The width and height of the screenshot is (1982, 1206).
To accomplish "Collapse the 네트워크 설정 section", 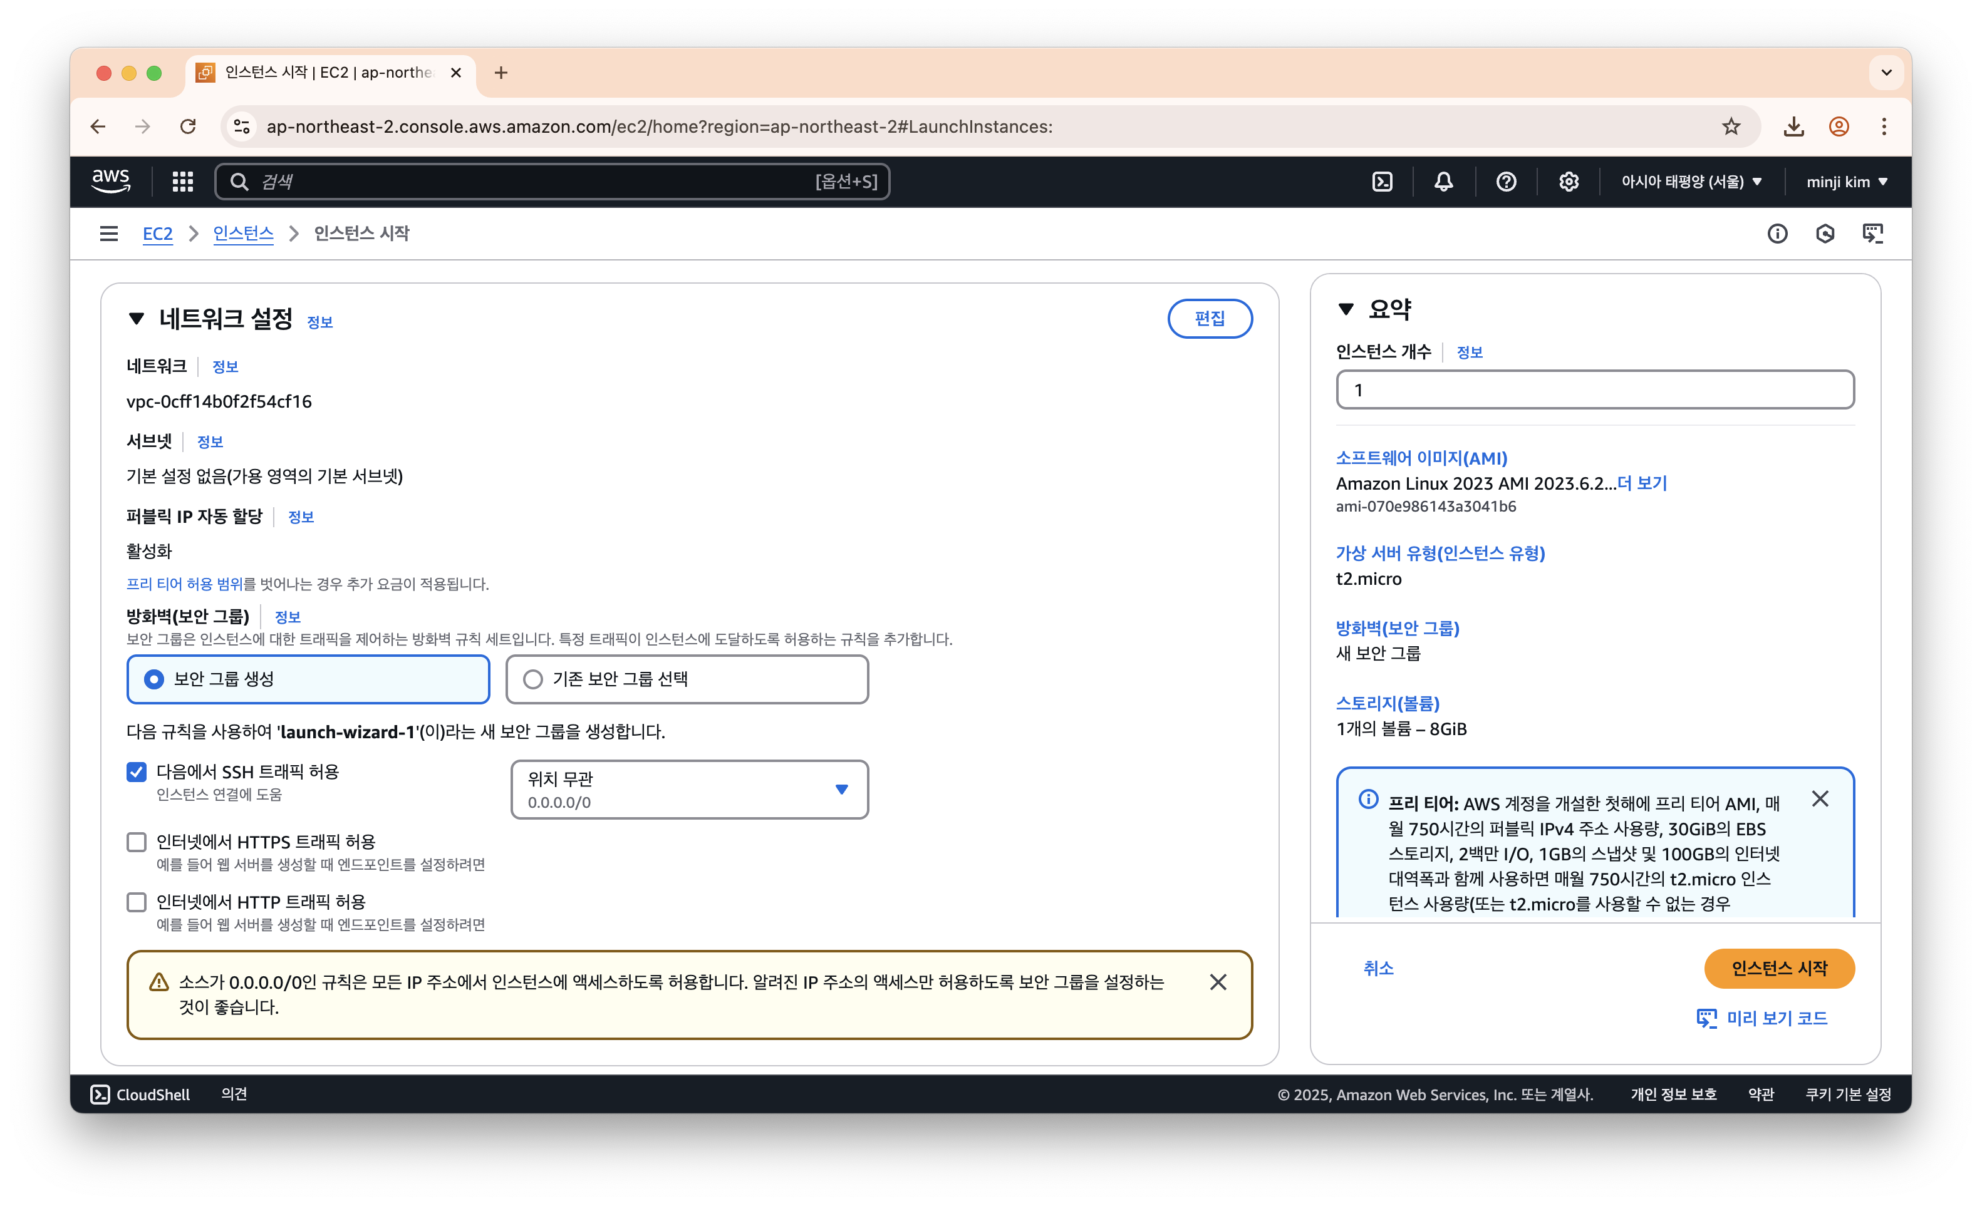I will click(x=137, y=319).
